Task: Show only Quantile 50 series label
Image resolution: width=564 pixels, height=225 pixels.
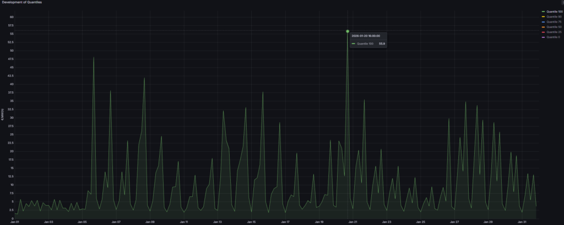Action: point(554,27)
